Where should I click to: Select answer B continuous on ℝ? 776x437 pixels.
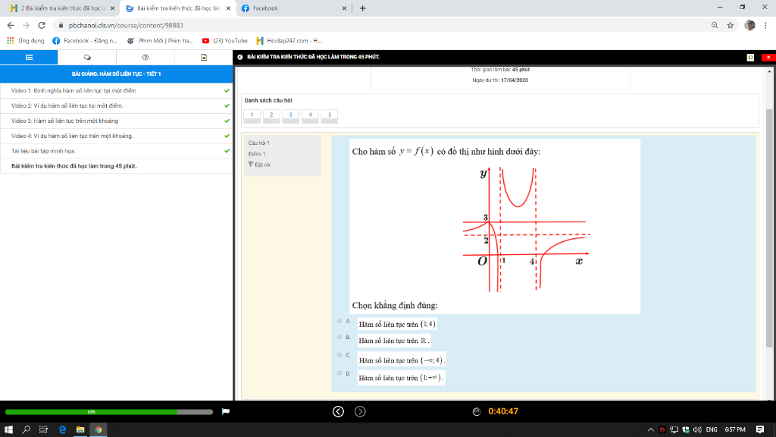(339, 337)
